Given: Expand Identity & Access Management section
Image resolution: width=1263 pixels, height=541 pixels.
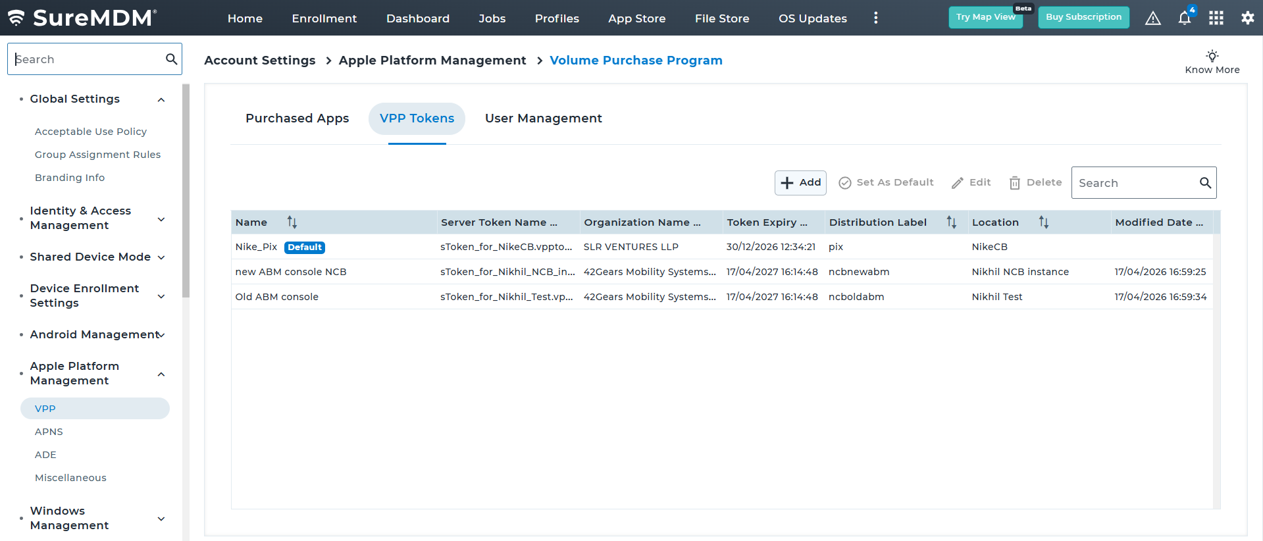Looking at the screenshot, I should (x=161, y=219).
